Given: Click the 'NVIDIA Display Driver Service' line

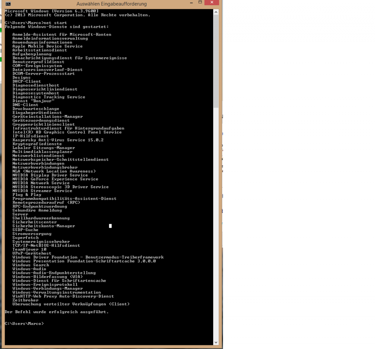Looking at the screenshot, I should tap(50, 175).
